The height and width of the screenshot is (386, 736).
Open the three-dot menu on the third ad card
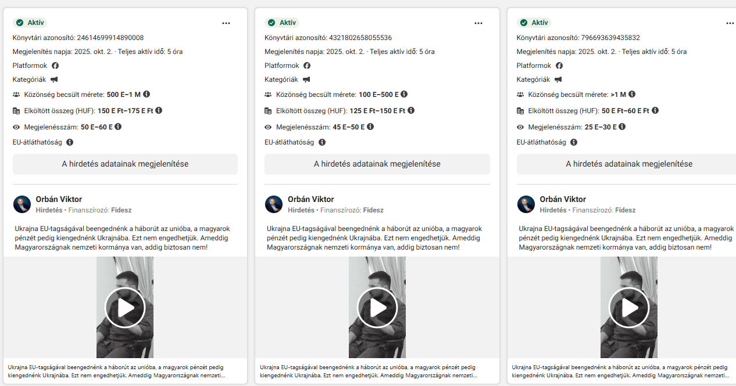730,23
